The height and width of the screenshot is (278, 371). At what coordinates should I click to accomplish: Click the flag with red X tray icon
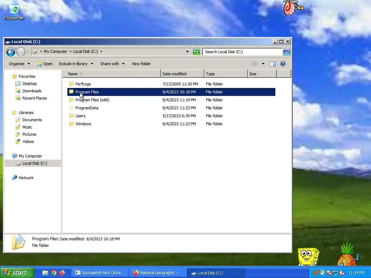pos(329,273)
